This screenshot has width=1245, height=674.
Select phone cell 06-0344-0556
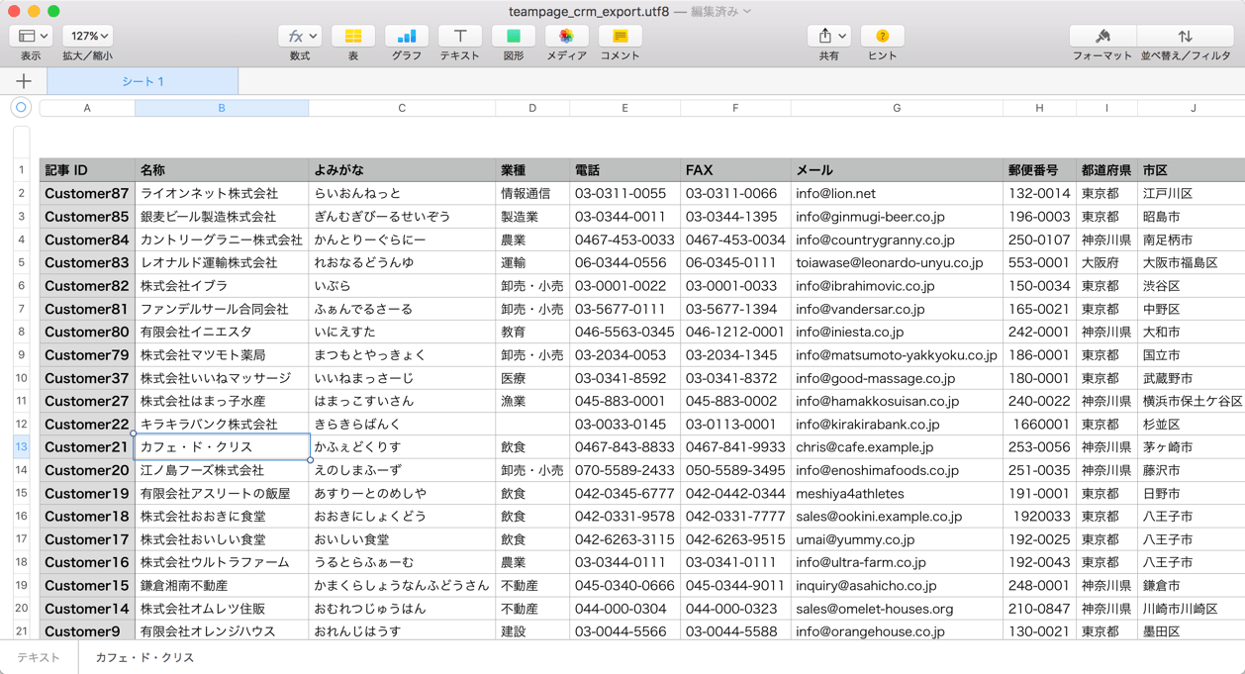tap(624, 262)
